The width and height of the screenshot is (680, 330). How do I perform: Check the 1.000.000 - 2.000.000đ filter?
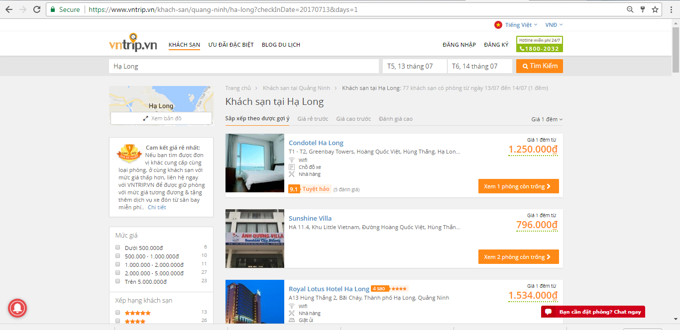point(118,264)
